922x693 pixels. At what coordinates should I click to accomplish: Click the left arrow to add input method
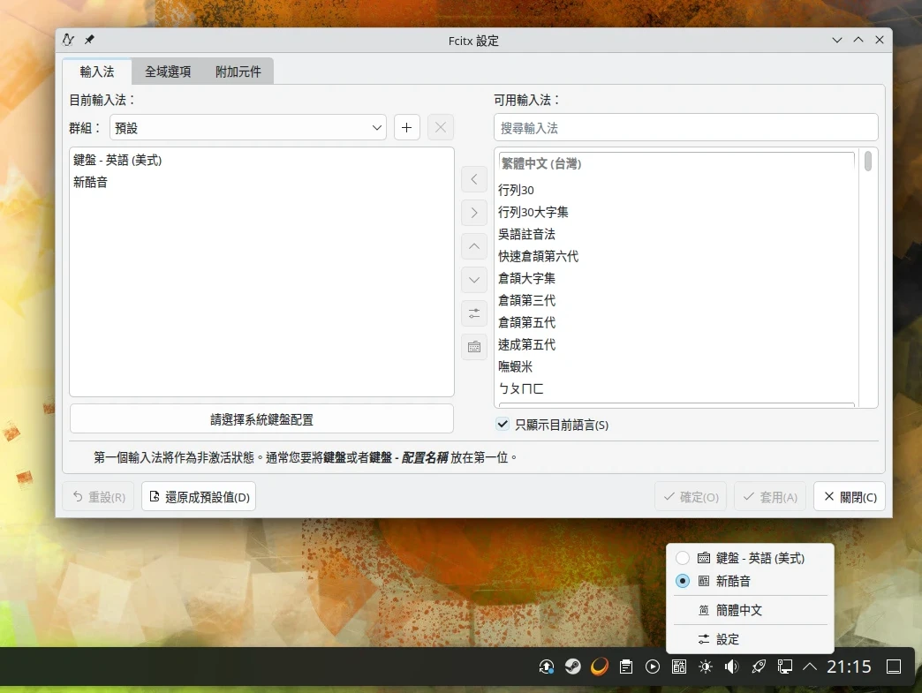coord(474,179)
